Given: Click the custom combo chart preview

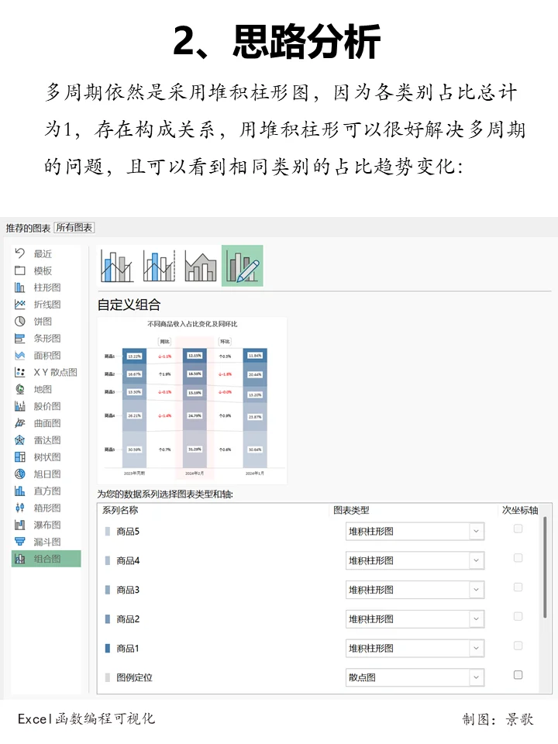Looking at the screenshot, I should 192,401.
